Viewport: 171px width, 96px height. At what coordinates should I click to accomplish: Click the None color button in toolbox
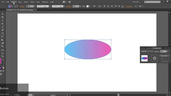point(3,68)
